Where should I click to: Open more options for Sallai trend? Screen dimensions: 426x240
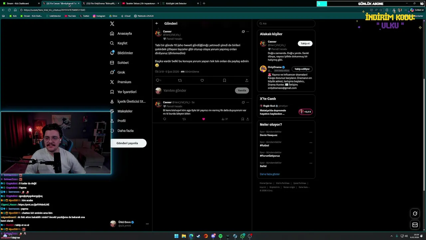click(311, 163)
